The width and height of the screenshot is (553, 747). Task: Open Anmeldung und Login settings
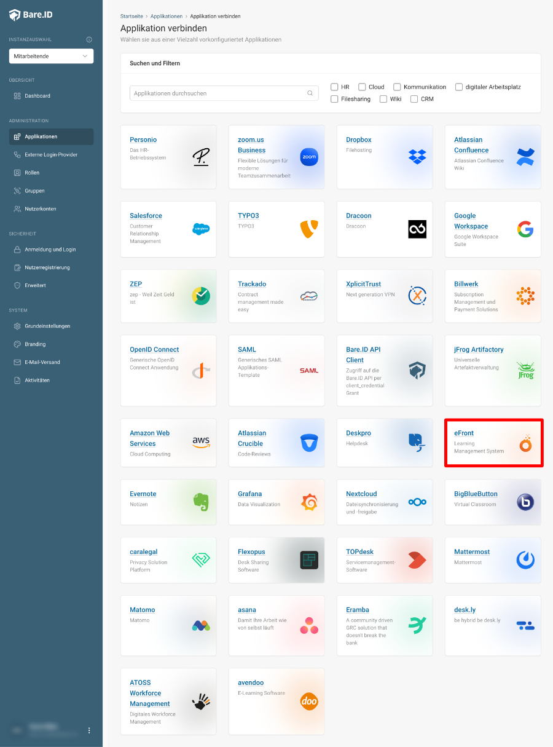point(51,250)
